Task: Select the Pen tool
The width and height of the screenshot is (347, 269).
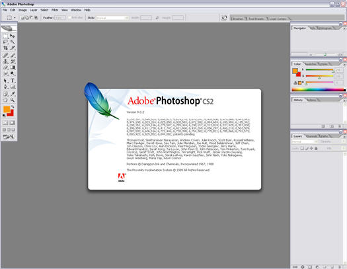Action: 5,87
